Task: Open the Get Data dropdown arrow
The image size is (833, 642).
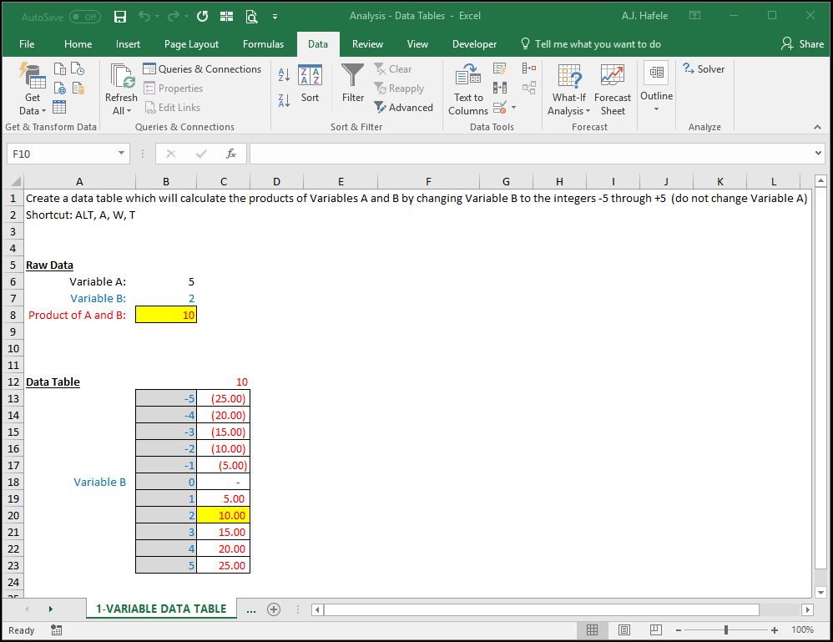Action: [43, 111]
